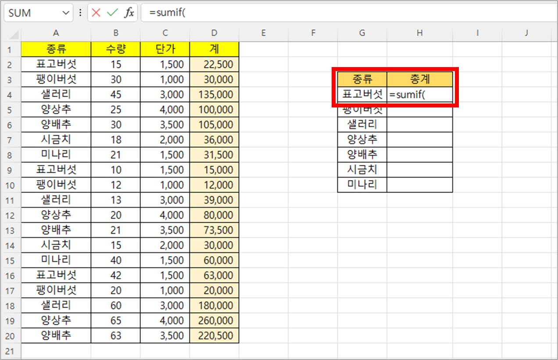Click cell with total 15,000
The image size is (558, 360).
[x=214, y=170]
